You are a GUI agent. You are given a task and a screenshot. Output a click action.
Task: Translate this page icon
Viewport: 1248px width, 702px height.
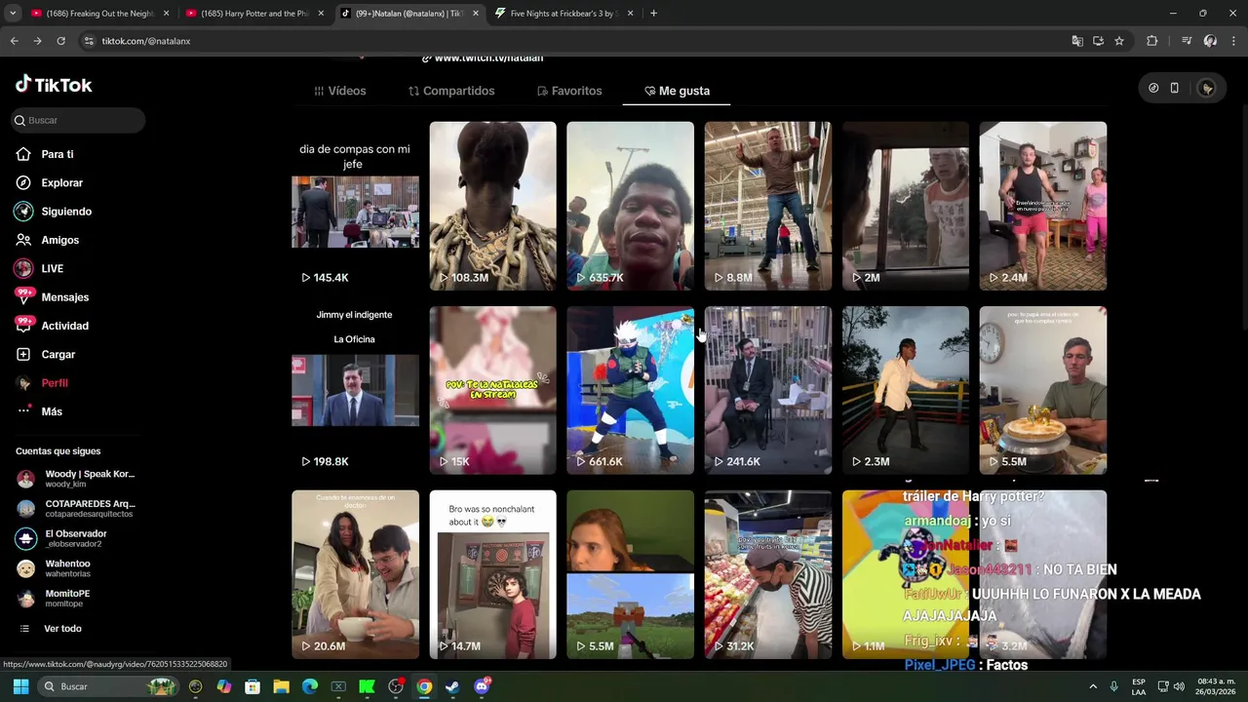tap(1076, 41)
